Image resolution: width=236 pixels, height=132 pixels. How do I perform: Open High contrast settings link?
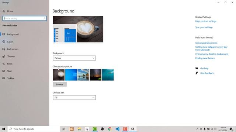pyautogui.click(x=206, y=21)
